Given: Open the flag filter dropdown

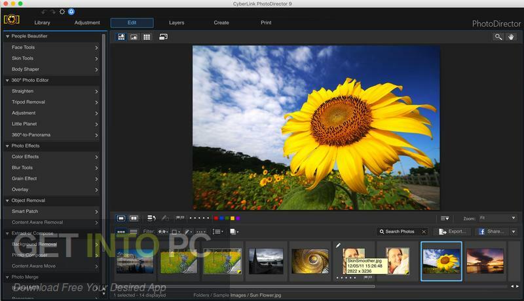Looking at the screenshot, I should 163,231.
